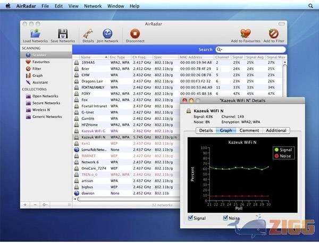Select the Kazeuk WiFi G network row
Viewport: 319px width, 243px height.
(127, 131)
